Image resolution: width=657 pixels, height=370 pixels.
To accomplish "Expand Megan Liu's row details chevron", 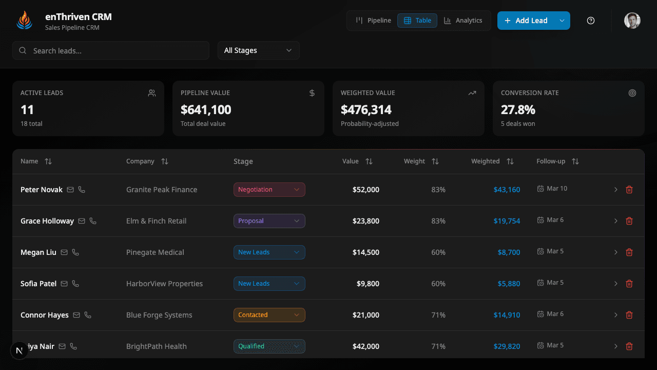I will coord(616,252).
